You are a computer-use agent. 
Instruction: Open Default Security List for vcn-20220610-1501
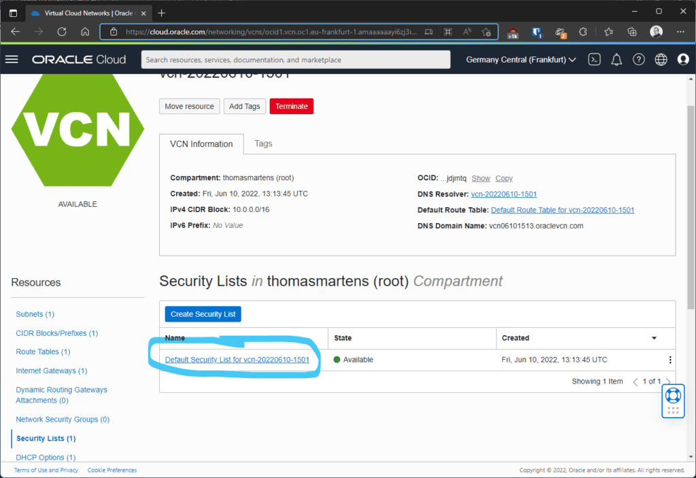(238, 360)
